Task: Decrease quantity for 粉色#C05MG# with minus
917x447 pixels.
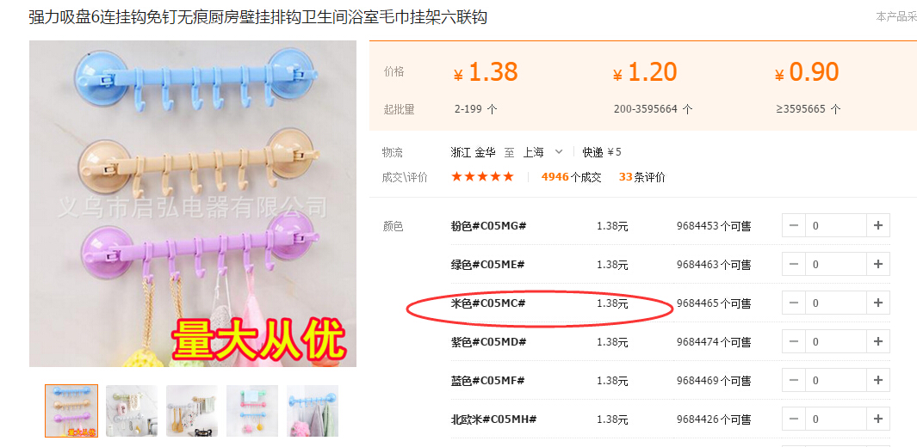Action: tap(794, 225)
